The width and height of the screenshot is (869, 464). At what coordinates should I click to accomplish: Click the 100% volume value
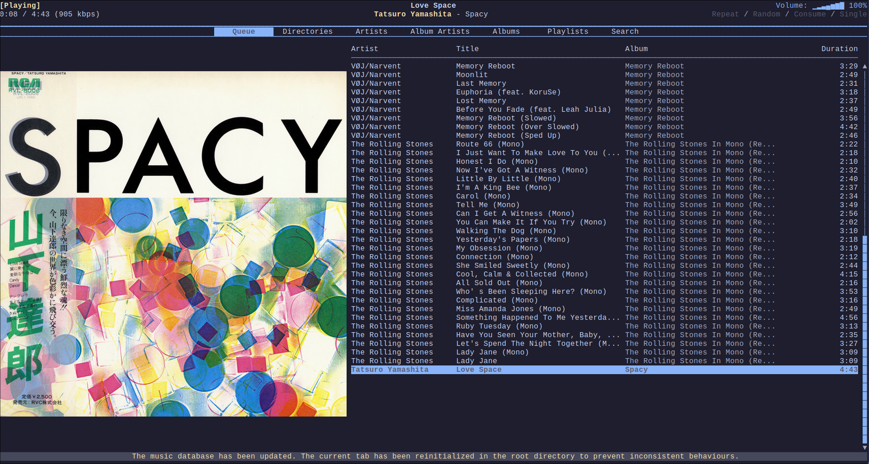click(x=858, y=5)
